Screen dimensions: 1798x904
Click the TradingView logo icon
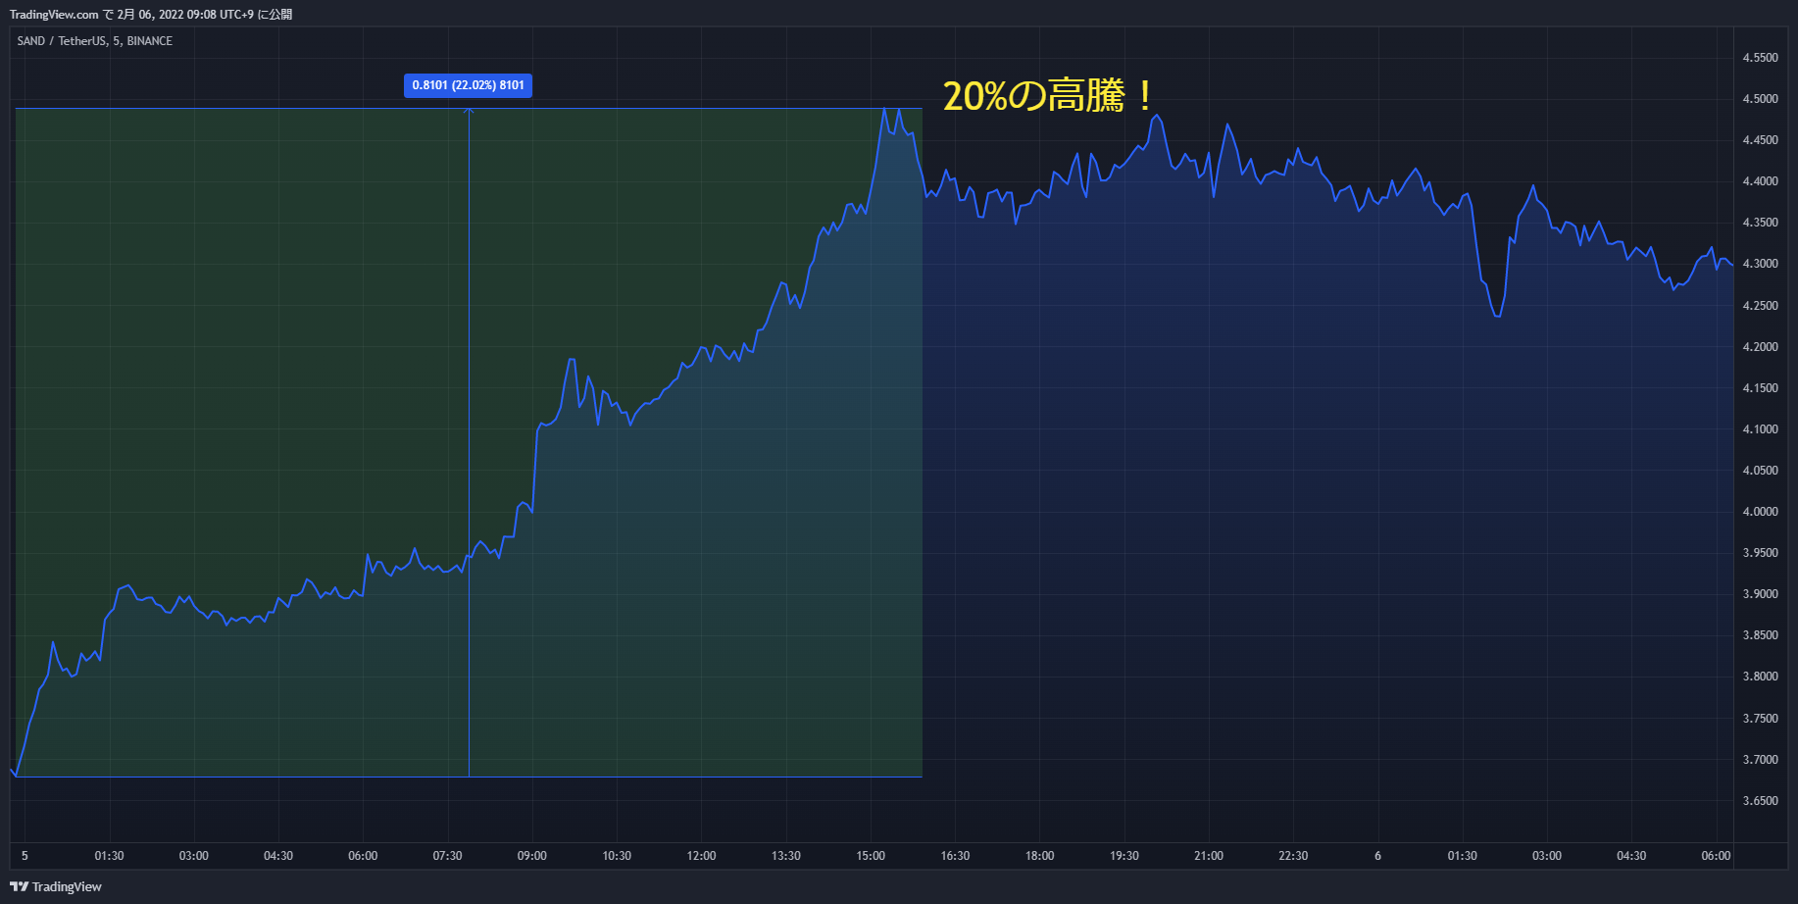(19, 886)
